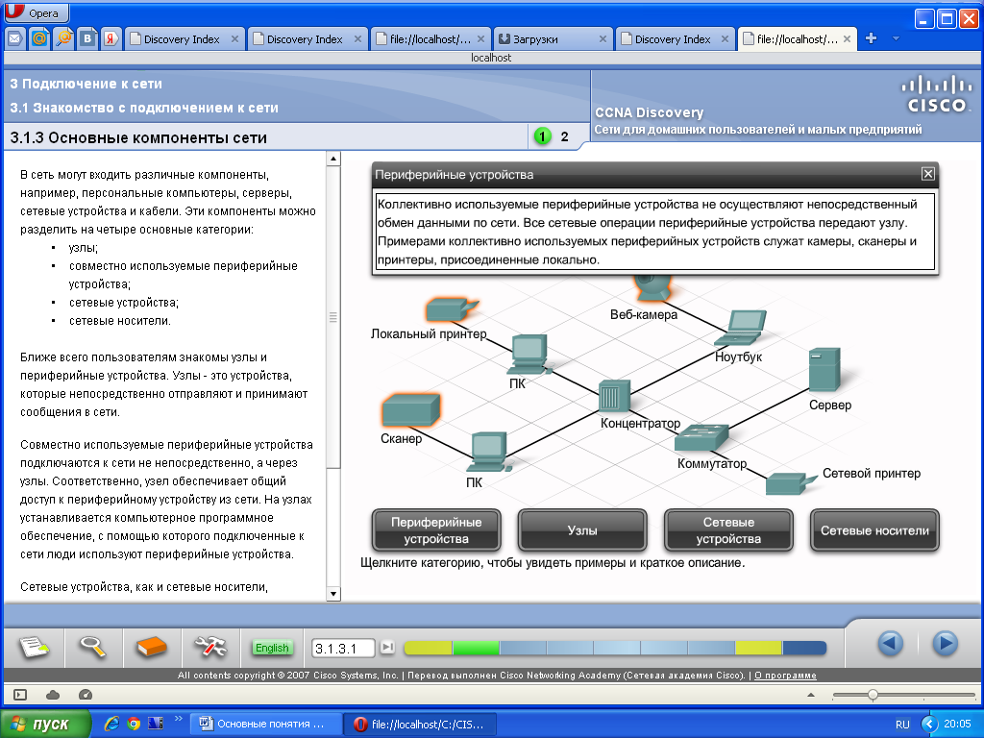Image resolution: width=984 pixels, height=738 pixels.
Task: Click the go-to-page arrow next to field
Action: (387, 647)
